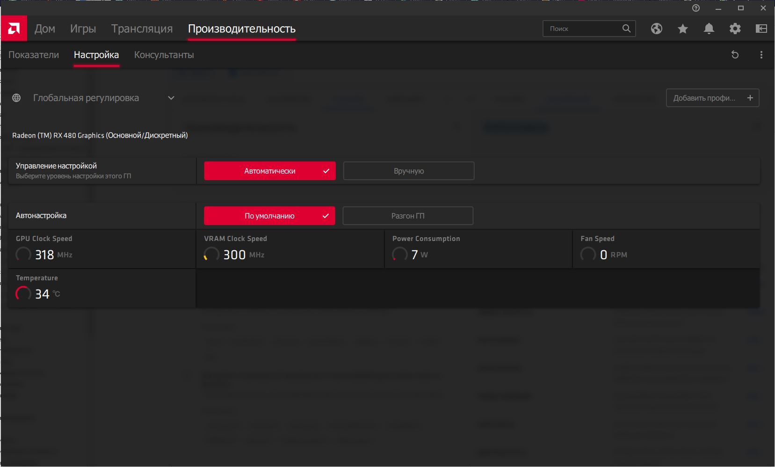Go to the Трансляция tab
Screen dimensions: 775x467
pyautogui.click(x=142, y=29)
